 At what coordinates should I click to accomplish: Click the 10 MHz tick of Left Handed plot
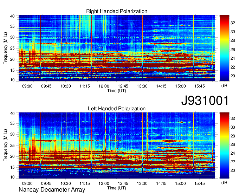pos(12,177)
